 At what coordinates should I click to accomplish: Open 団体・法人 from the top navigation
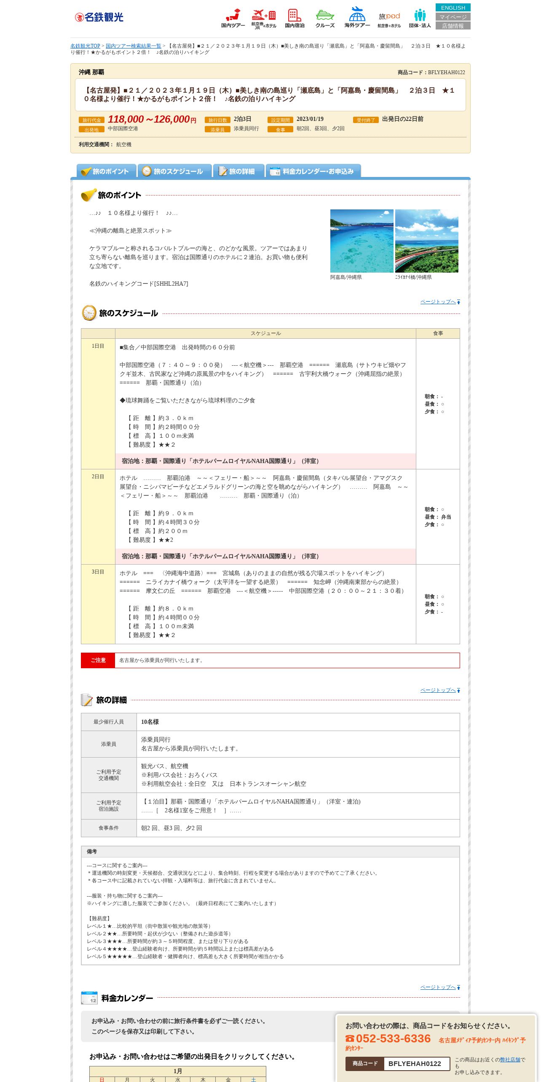pyautogui.click(x=420, y=19)
